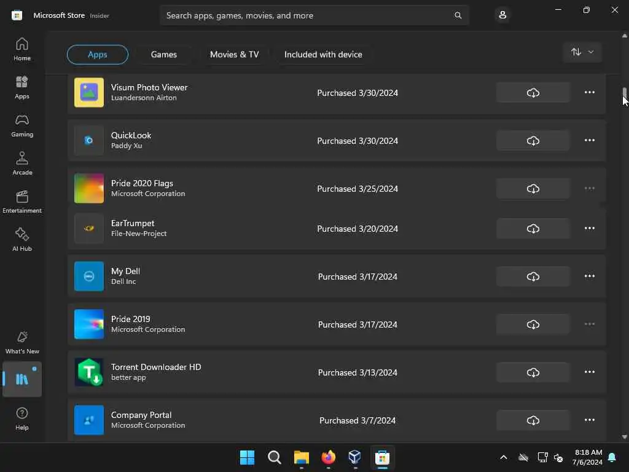
Task: Open File Explorer from the taskbar
Action: [301, 457]
